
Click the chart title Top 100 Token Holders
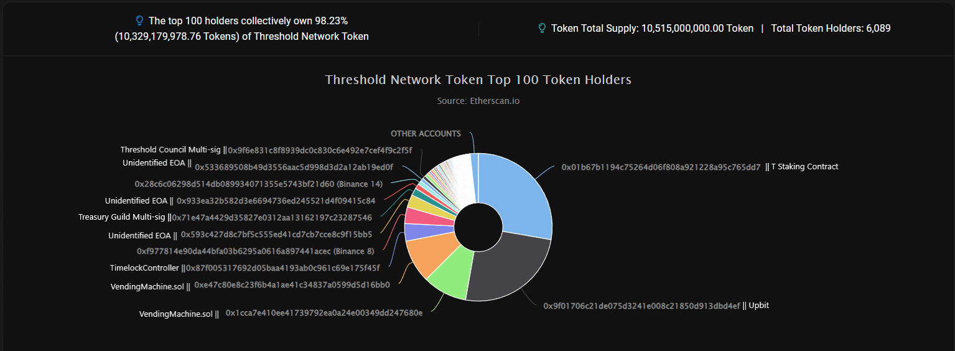[x=478, y=80]
